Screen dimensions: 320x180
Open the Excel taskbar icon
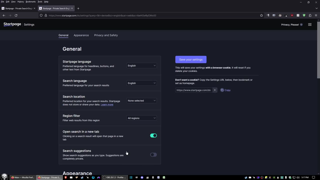point(164,177)
